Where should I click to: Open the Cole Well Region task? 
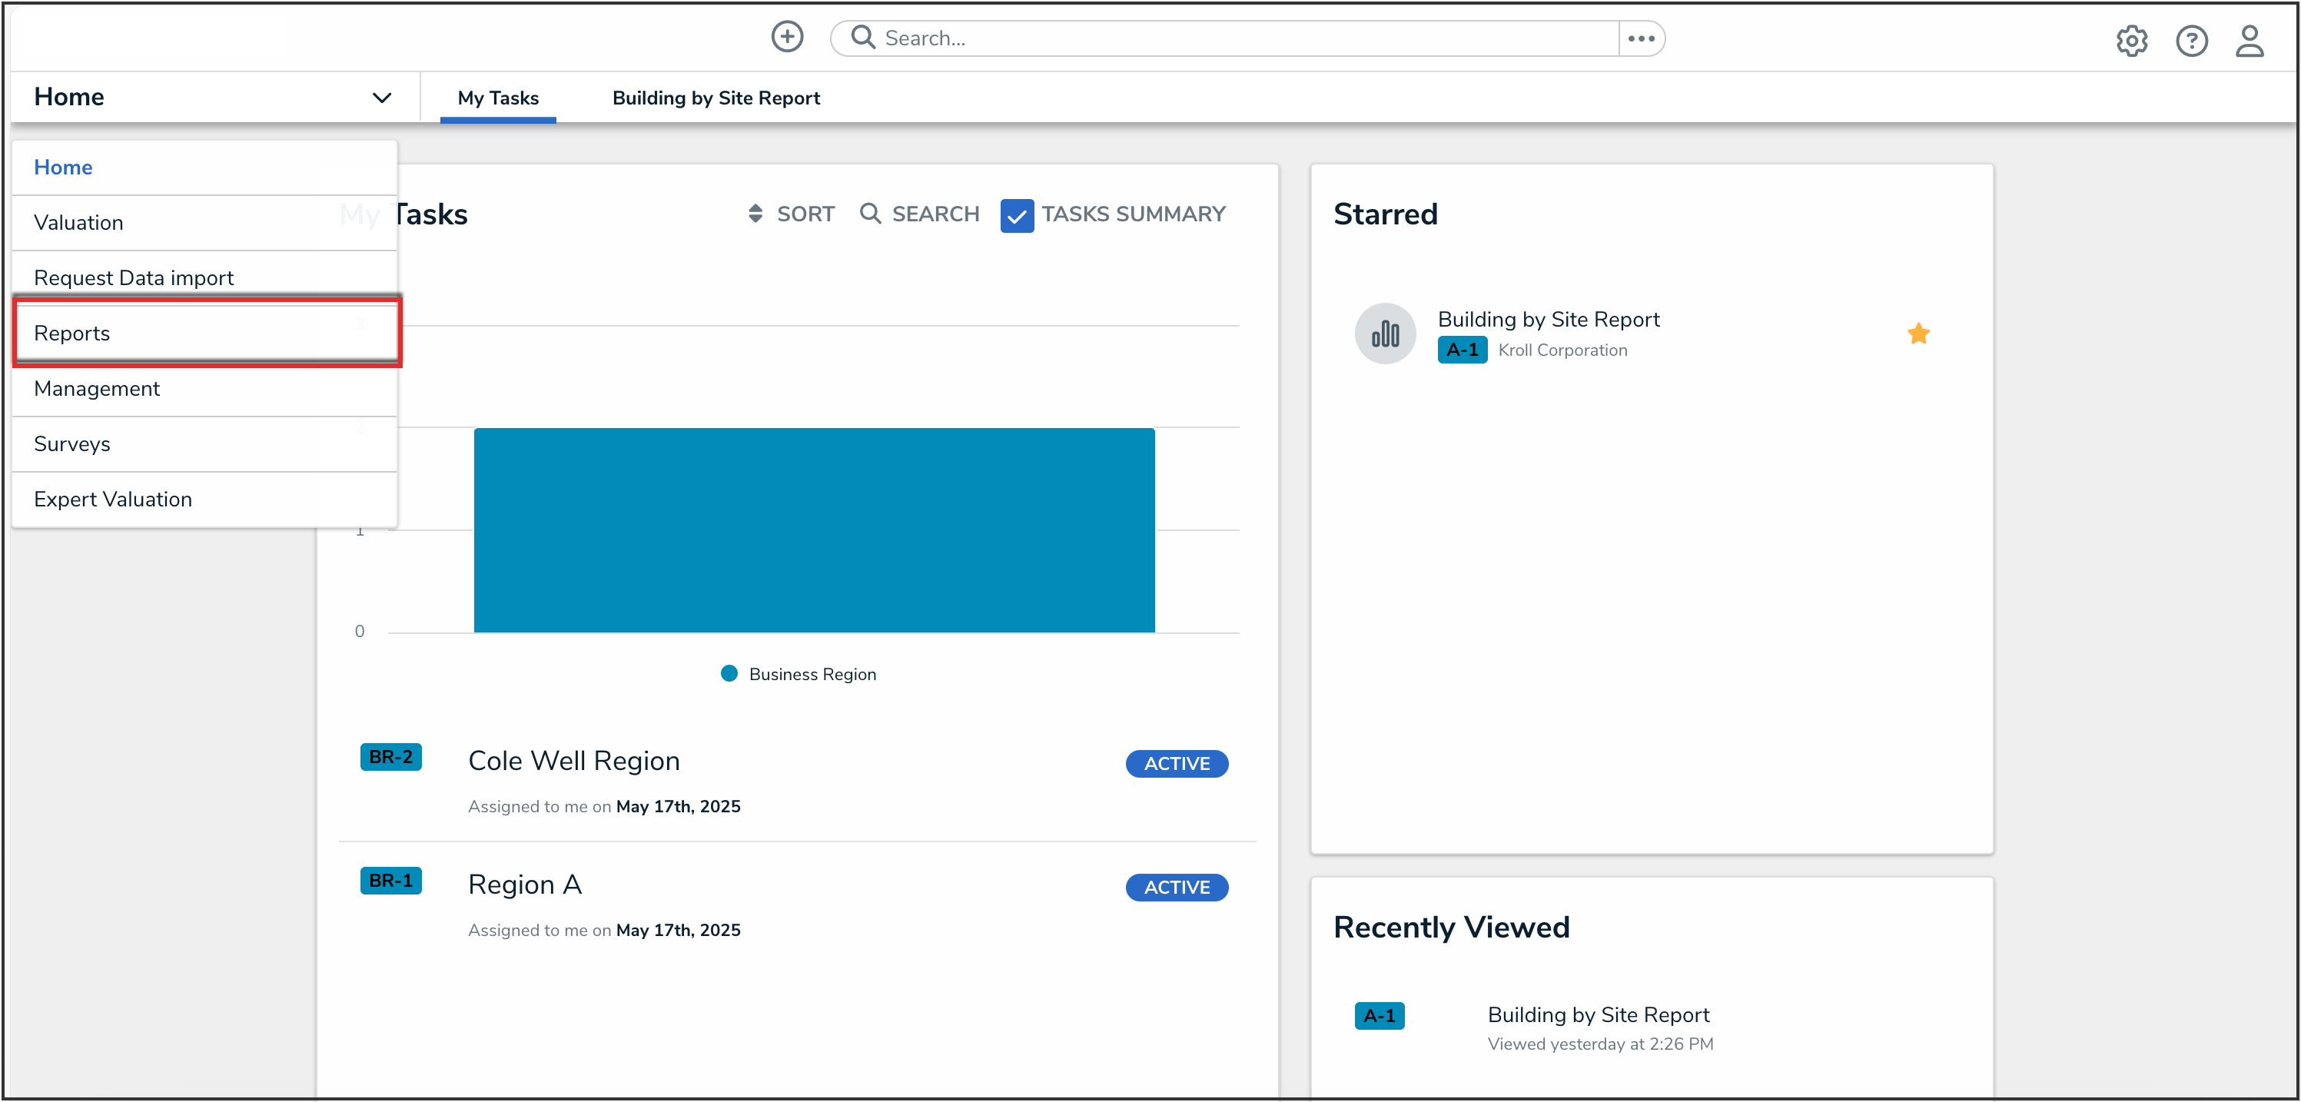[573, 761]
